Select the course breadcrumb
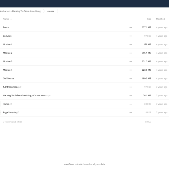Screen dimensions: 169x169 51,11
